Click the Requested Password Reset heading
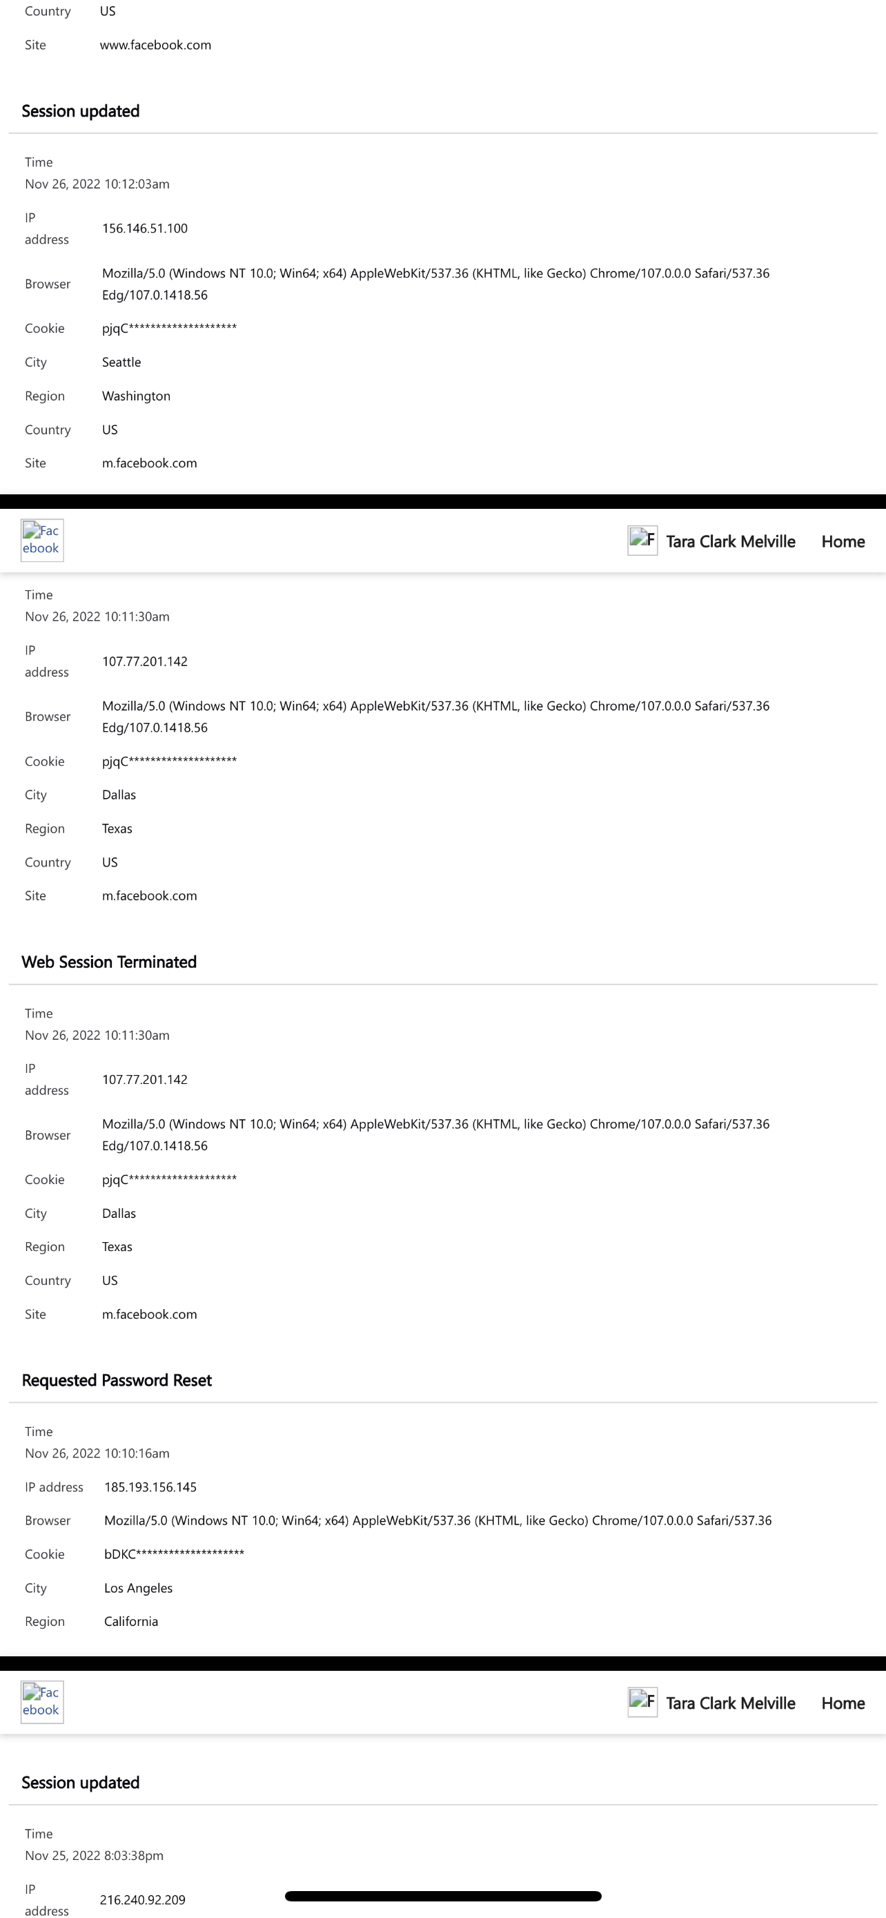Image resolution: width=886 pixels, height=1918 pixels. coord(117,1379)
